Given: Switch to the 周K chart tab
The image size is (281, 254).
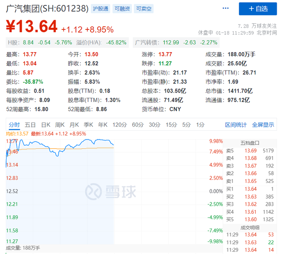Looking at the screenshot, I should click(x=60, y=125).
